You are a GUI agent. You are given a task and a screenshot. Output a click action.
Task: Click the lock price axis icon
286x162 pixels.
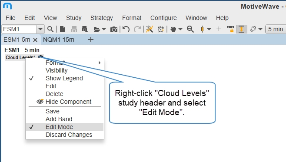pyautogui.click(x=230, y=29)
